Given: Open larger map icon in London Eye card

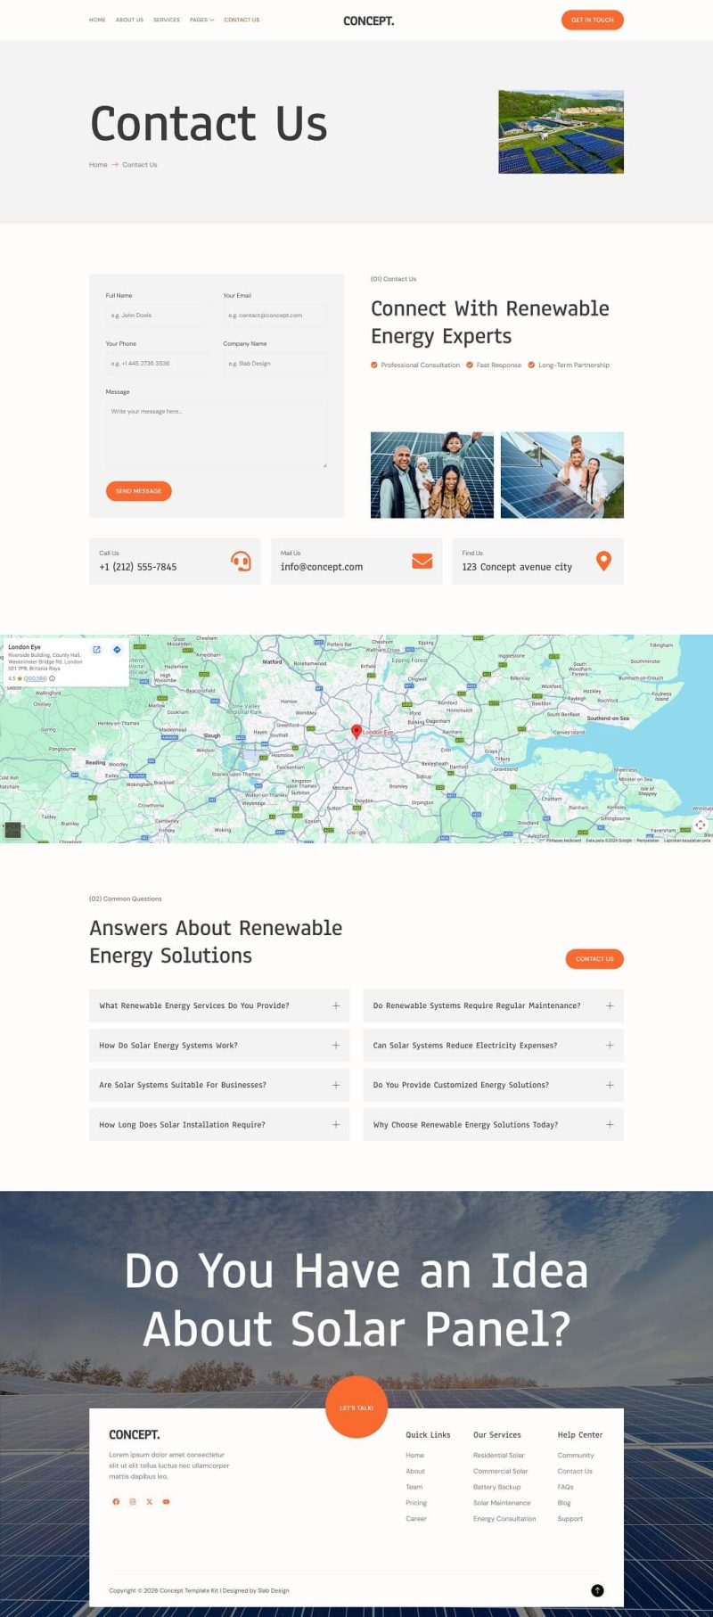Looking at the screenshot, I should click(97, 650).
